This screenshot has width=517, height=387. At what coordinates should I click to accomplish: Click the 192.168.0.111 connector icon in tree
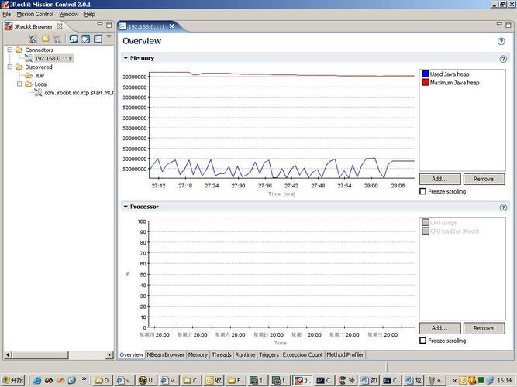tap(29, 58)
